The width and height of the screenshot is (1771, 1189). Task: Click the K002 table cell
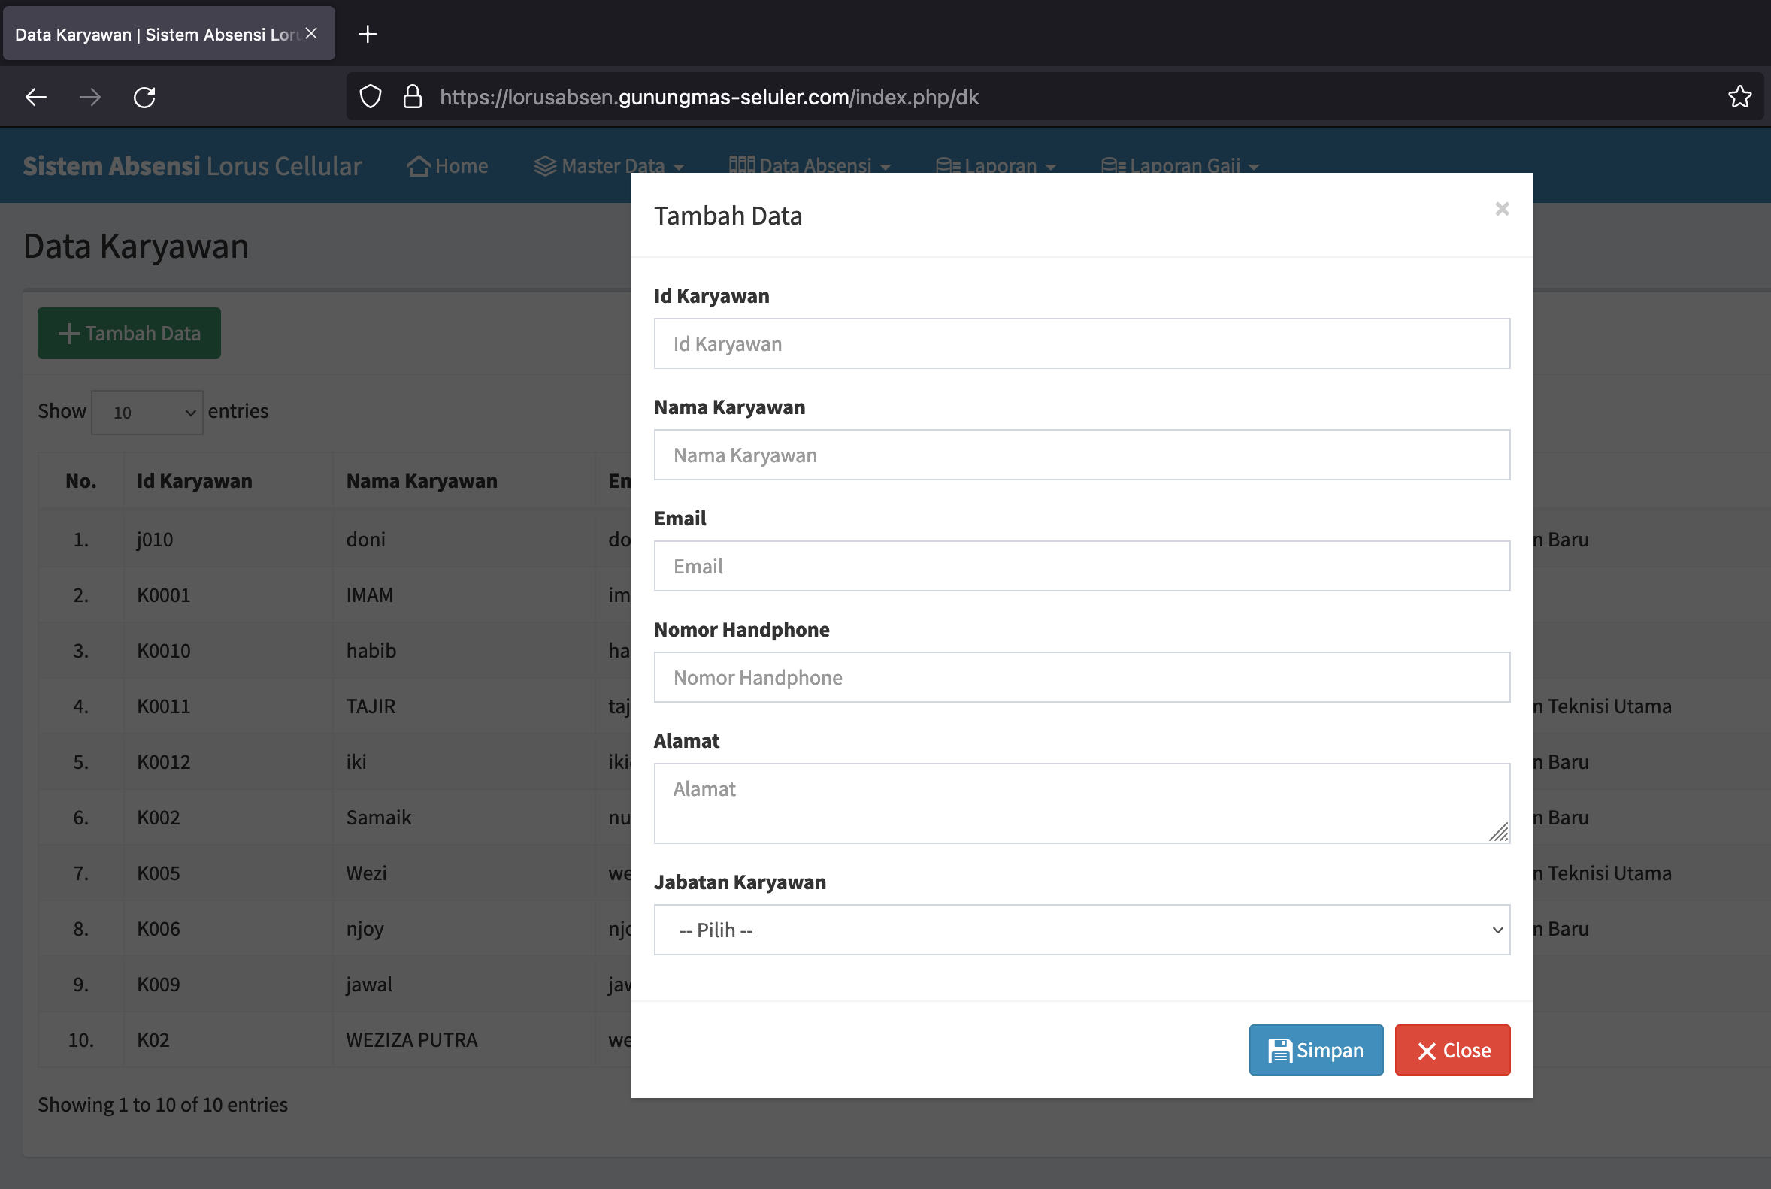(228, 818)
